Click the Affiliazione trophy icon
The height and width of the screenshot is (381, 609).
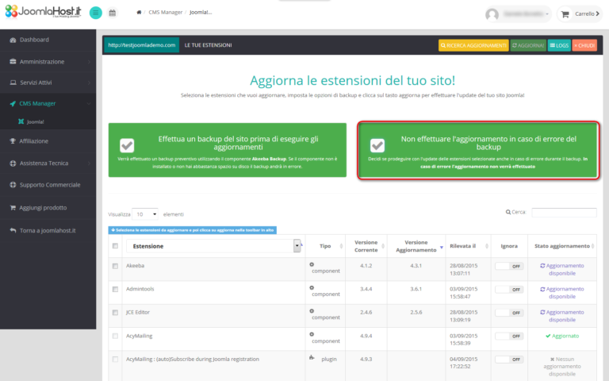click(13, 141)
